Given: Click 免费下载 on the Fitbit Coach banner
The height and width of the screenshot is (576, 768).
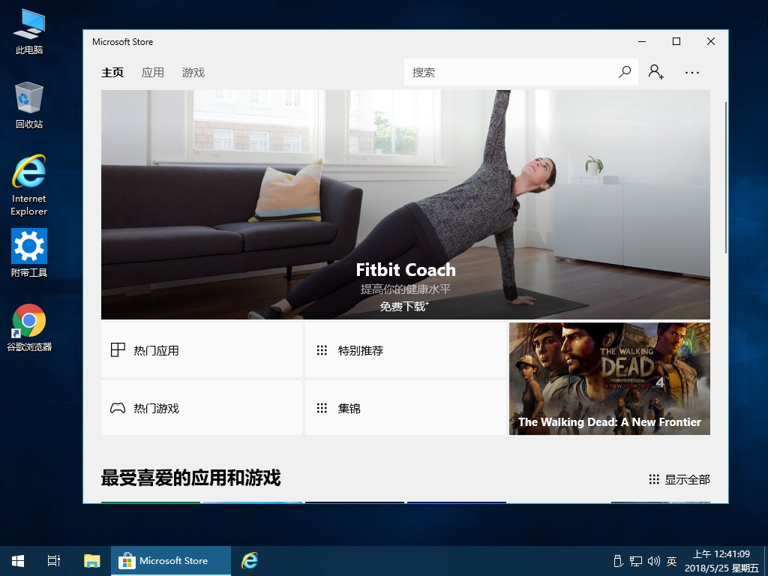Looking at the screenshot, I should click(404, 307).
